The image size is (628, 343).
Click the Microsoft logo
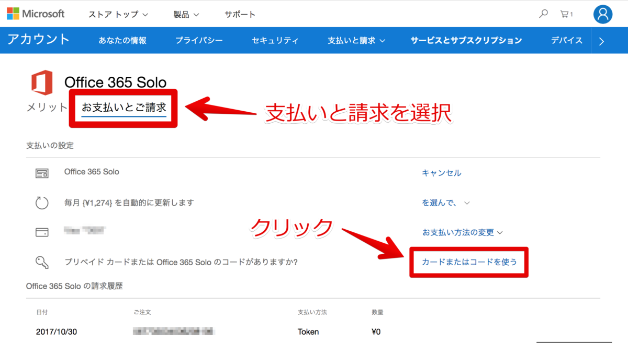pos(36,14)
